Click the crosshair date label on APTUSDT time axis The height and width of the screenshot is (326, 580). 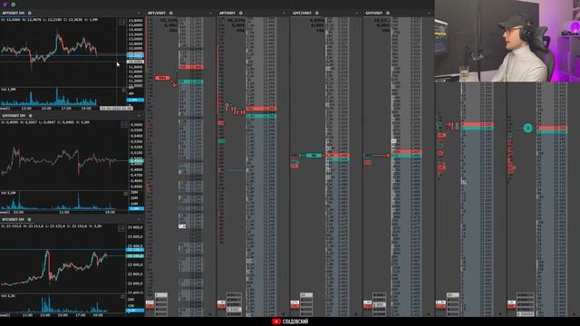(116, 109)
